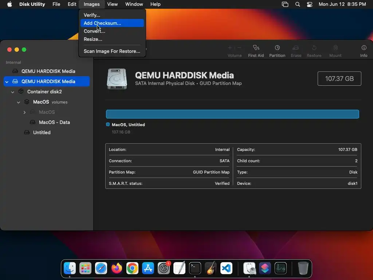Click the Mount toolbar icon
373x280 pixels.
coord(335,48)
